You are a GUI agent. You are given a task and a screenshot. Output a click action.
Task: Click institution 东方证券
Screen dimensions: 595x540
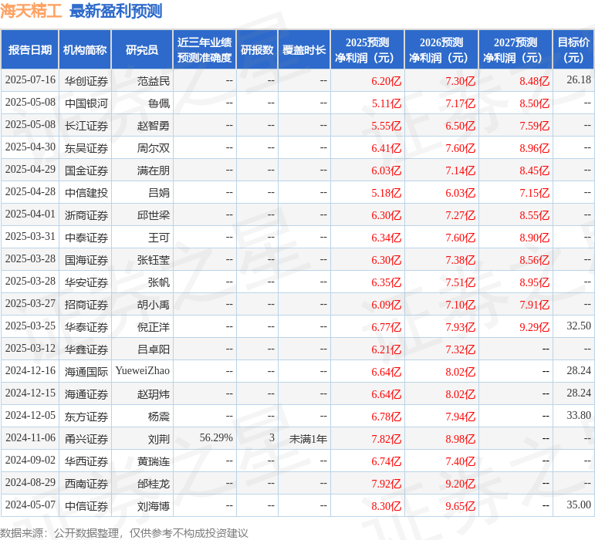coord(86,417)
